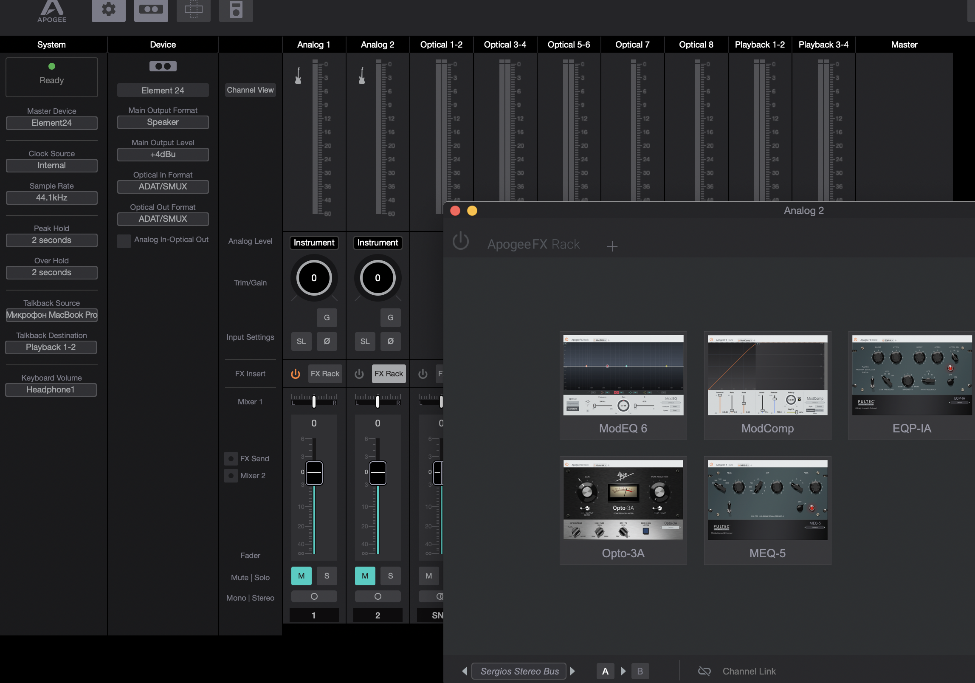Toggle Analog 2 FX insert power icon
The width and height of the screenshot is (975, 683).
(x=359, y=374)
